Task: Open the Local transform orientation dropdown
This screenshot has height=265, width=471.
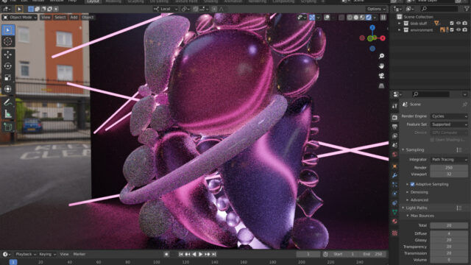Action: 166,9
